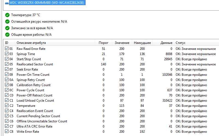Toggle the 07 Seek Error Rate checkbox
The image size is (219, 136).
(x=7, y=69)
